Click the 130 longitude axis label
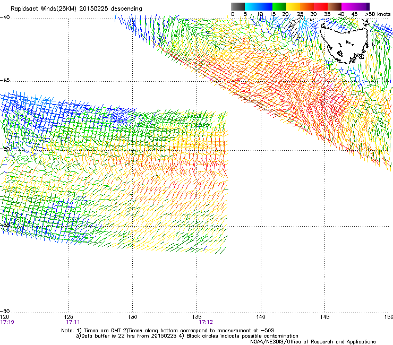Image resolution: width=393 pixels, height=345 pixels. [133, 317]
